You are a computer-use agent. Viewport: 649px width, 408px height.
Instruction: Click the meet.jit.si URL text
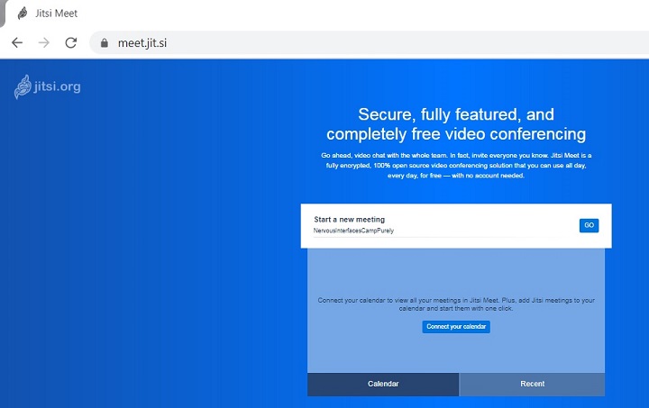[143, 43]
